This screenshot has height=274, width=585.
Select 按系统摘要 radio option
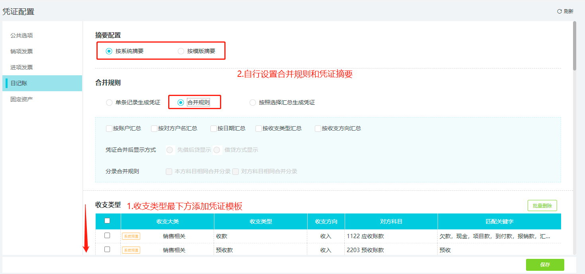click(x=109, y=51)
